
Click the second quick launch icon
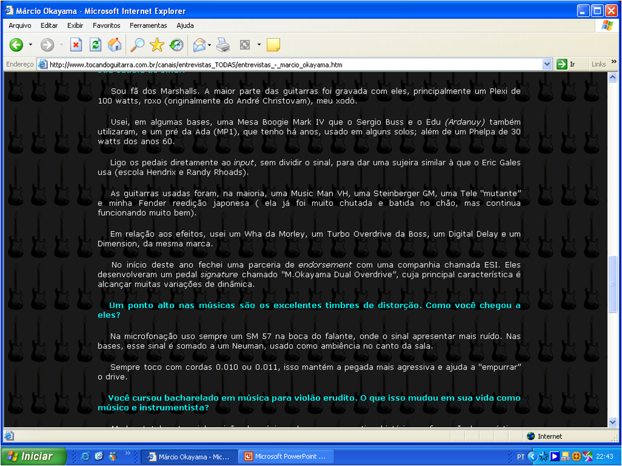click(x=99, y=456)
